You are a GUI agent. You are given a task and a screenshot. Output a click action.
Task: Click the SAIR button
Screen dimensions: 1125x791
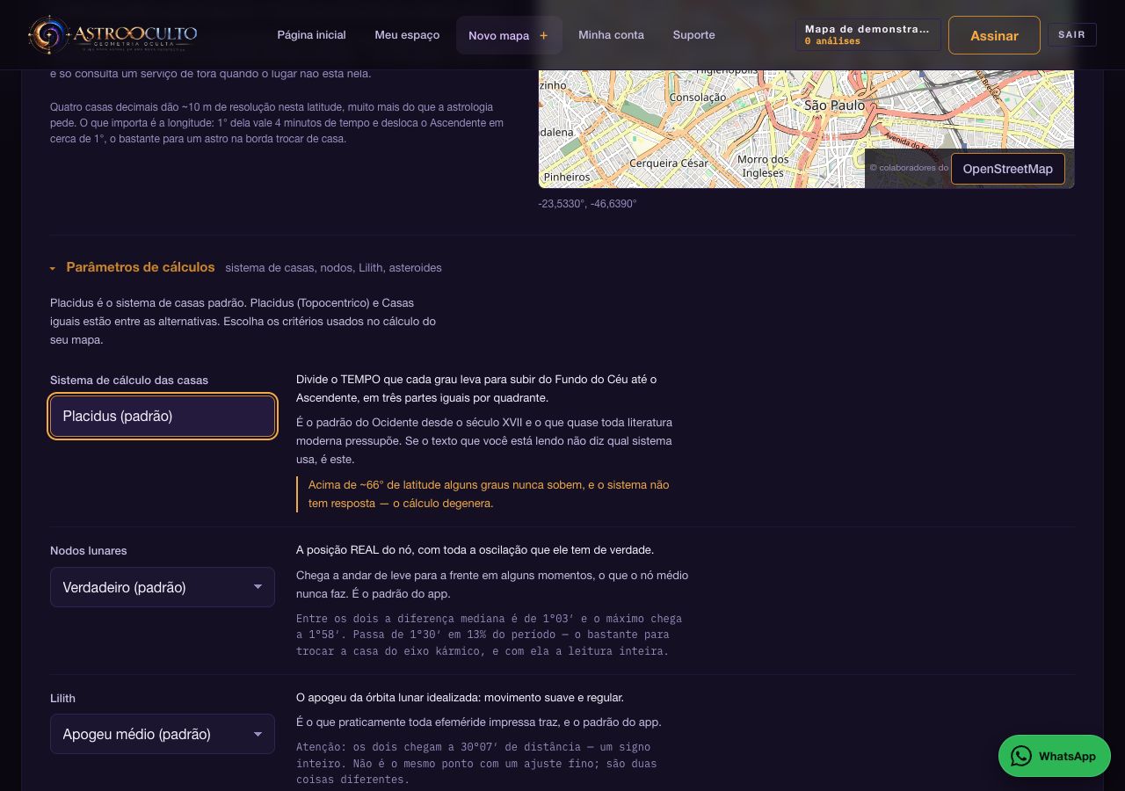[1071, 34]
